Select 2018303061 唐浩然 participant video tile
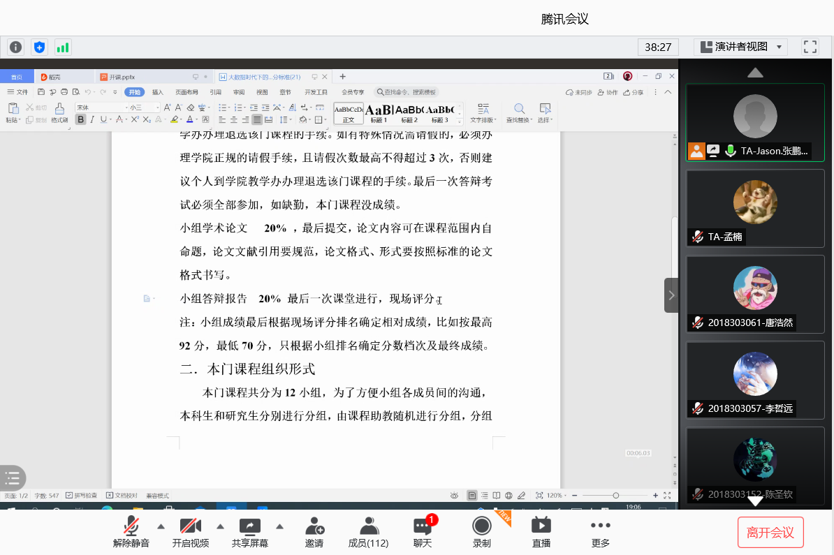The height and width of the screenshot is (555, 834). [755, 293]
